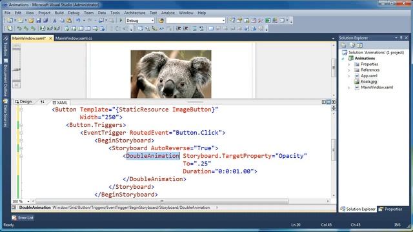Screen dimensions: 413x232
Task: Switch to the XAML view tab
Action: click(x=60, y=102)
